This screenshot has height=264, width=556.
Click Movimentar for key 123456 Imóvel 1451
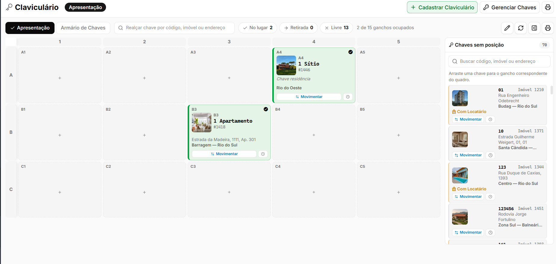coord(468,232)
